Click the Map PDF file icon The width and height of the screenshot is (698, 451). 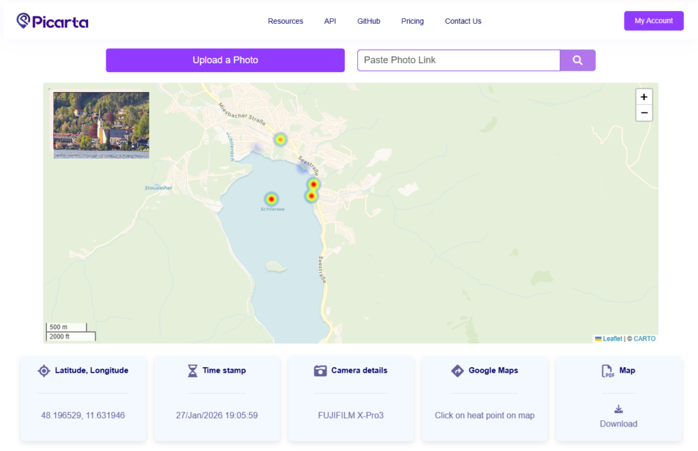click(x=607, y=371)
